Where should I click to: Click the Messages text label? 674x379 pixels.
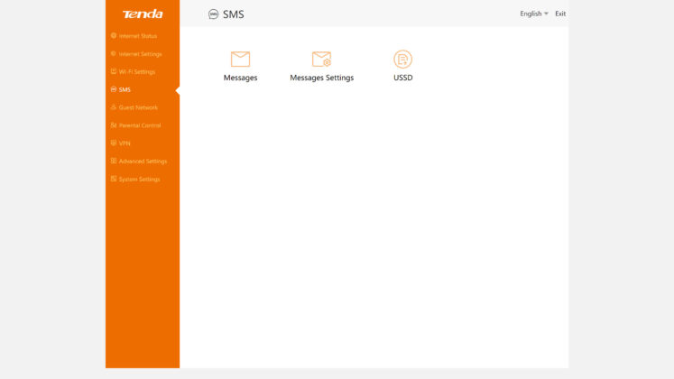click(x=240, y=78)
